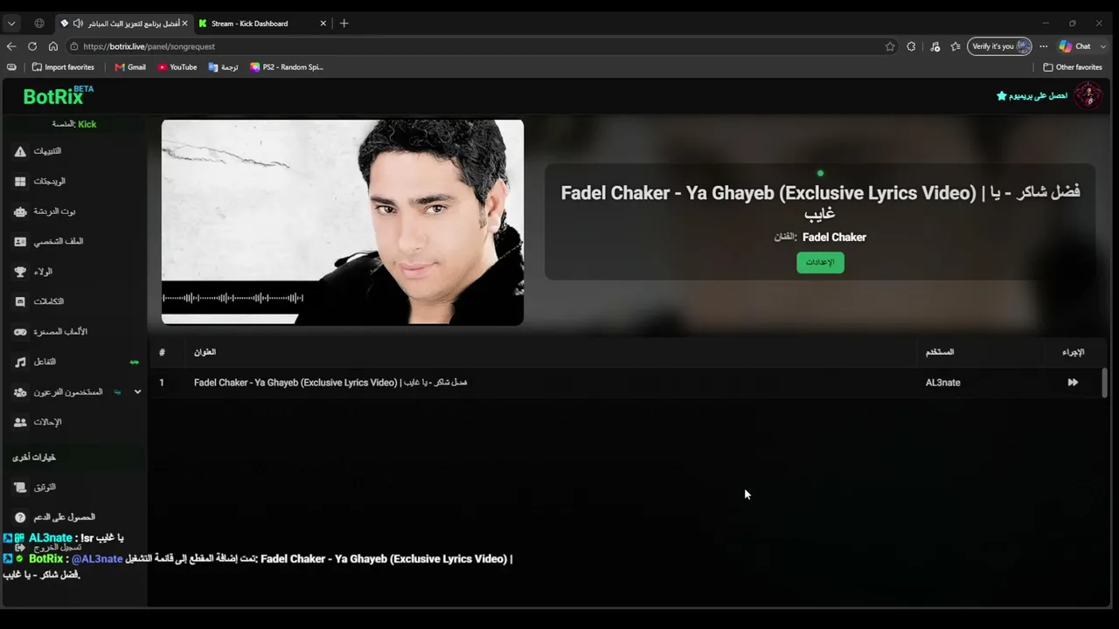
Task: Open the get-support question mark icon
Action: [20, 517]
